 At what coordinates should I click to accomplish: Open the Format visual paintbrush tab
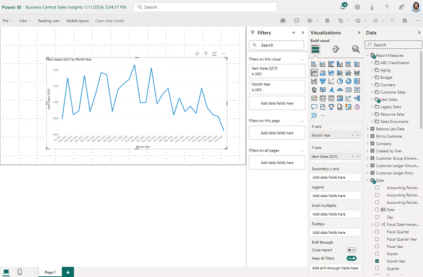click(x=336, y=49)
